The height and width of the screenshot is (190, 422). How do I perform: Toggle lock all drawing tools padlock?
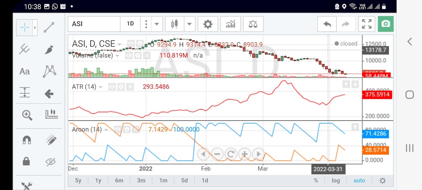[26, 161]
